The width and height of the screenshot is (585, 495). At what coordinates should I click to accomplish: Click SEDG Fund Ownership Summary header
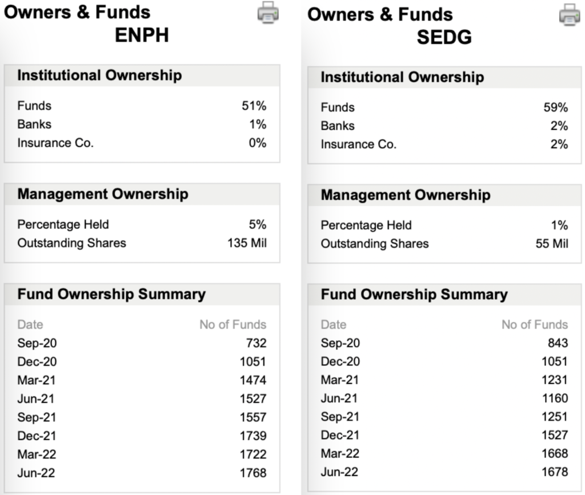click(444, 295)
